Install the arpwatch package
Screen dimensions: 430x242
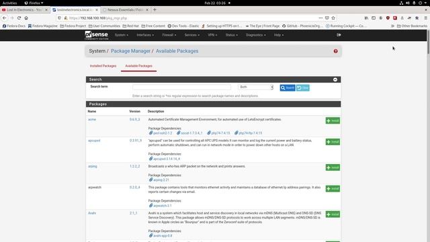[333, 188]
